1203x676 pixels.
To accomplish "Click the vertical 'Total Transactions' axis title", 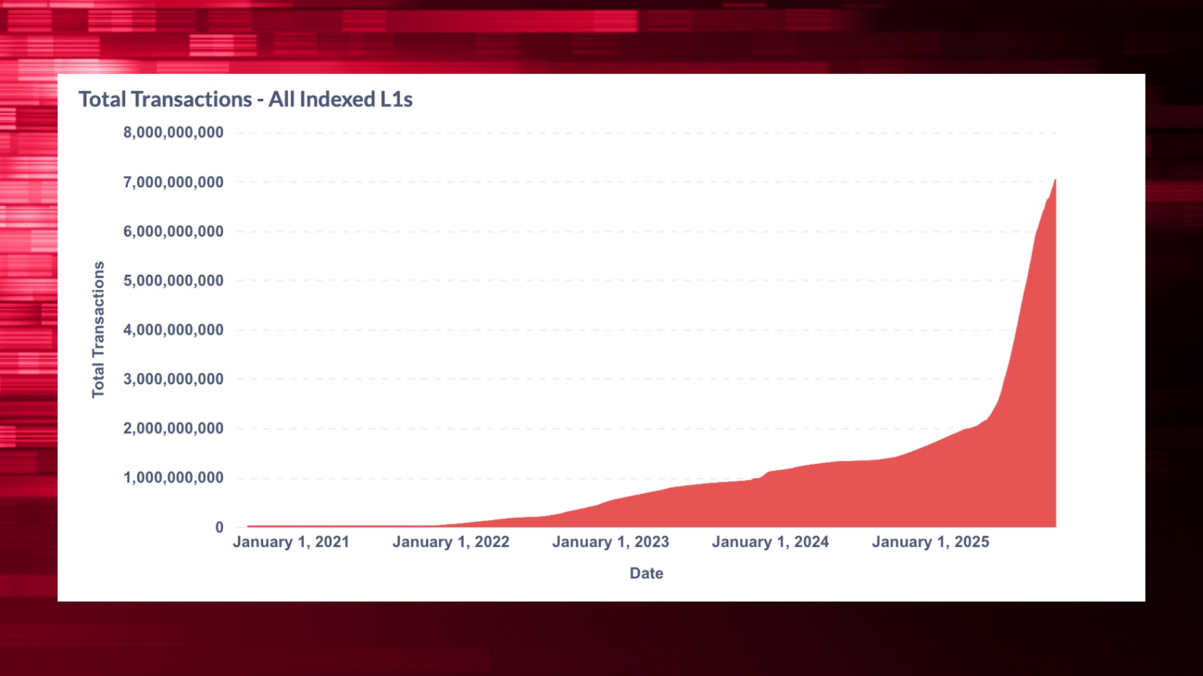I will [98, 329].
